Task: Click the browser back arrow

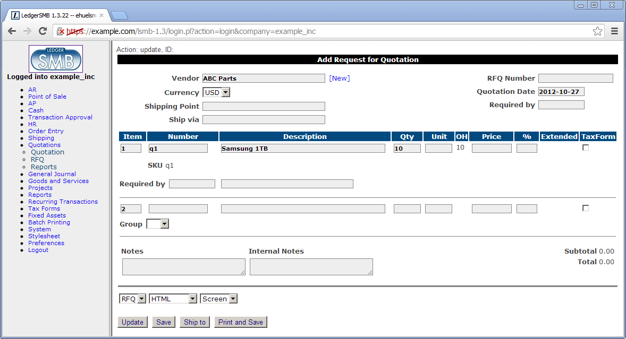Action: coord(12,31)
